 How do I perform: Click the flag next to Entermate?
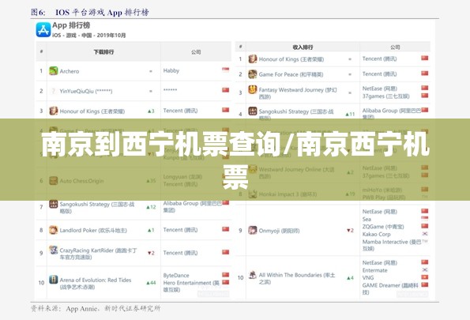425,270
